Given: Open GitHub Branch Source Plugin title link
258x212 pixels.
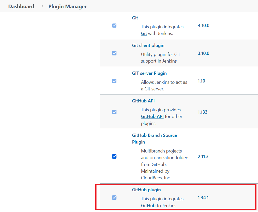Looking at the screenshot, I should (x=154, y=139).
